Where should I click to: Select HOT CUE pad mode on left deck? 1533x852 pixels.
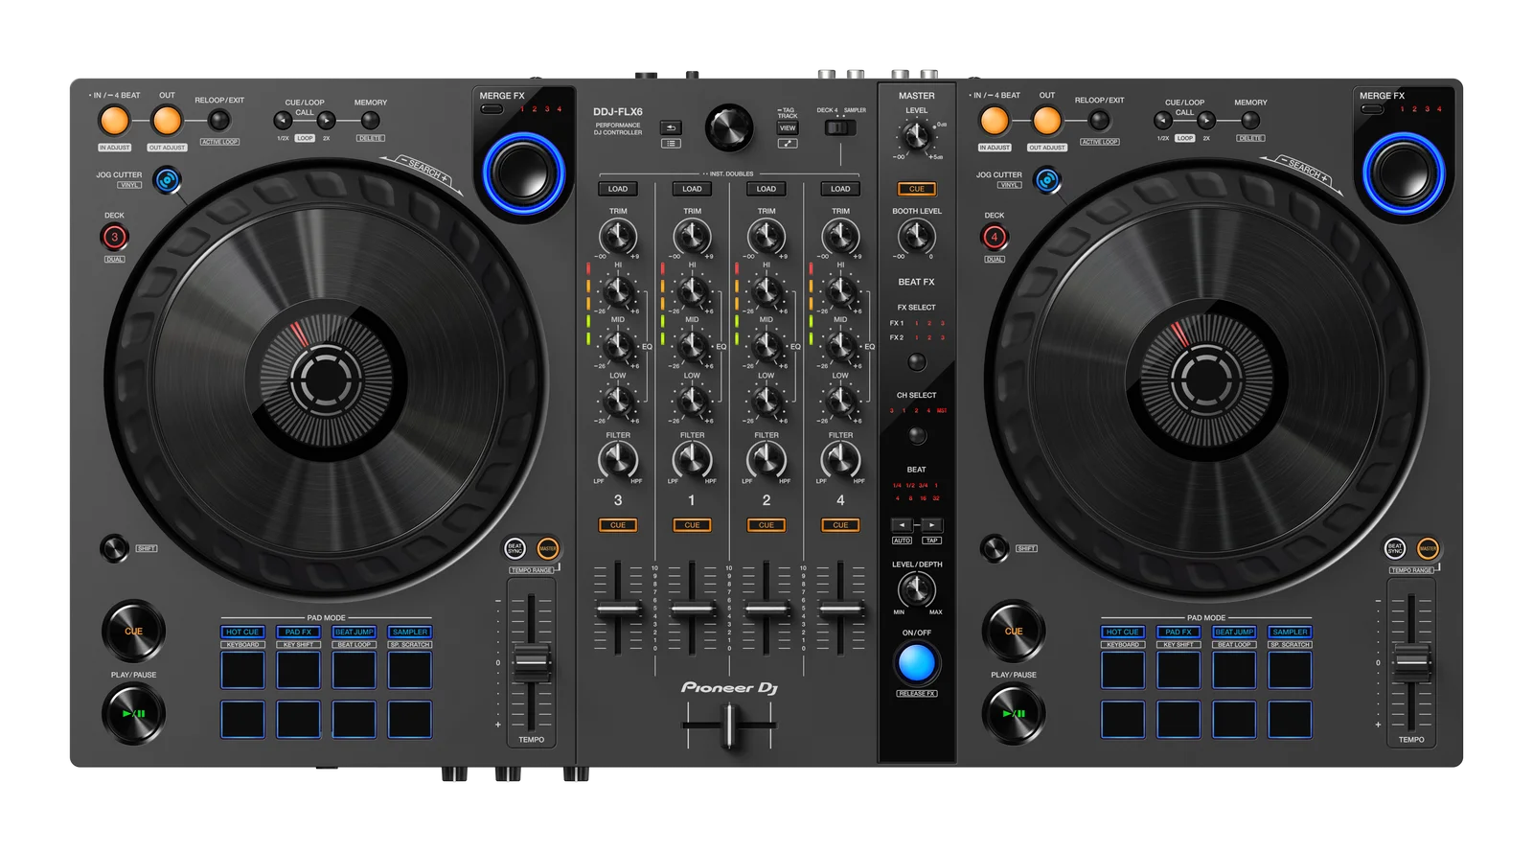tap(242, 633)
